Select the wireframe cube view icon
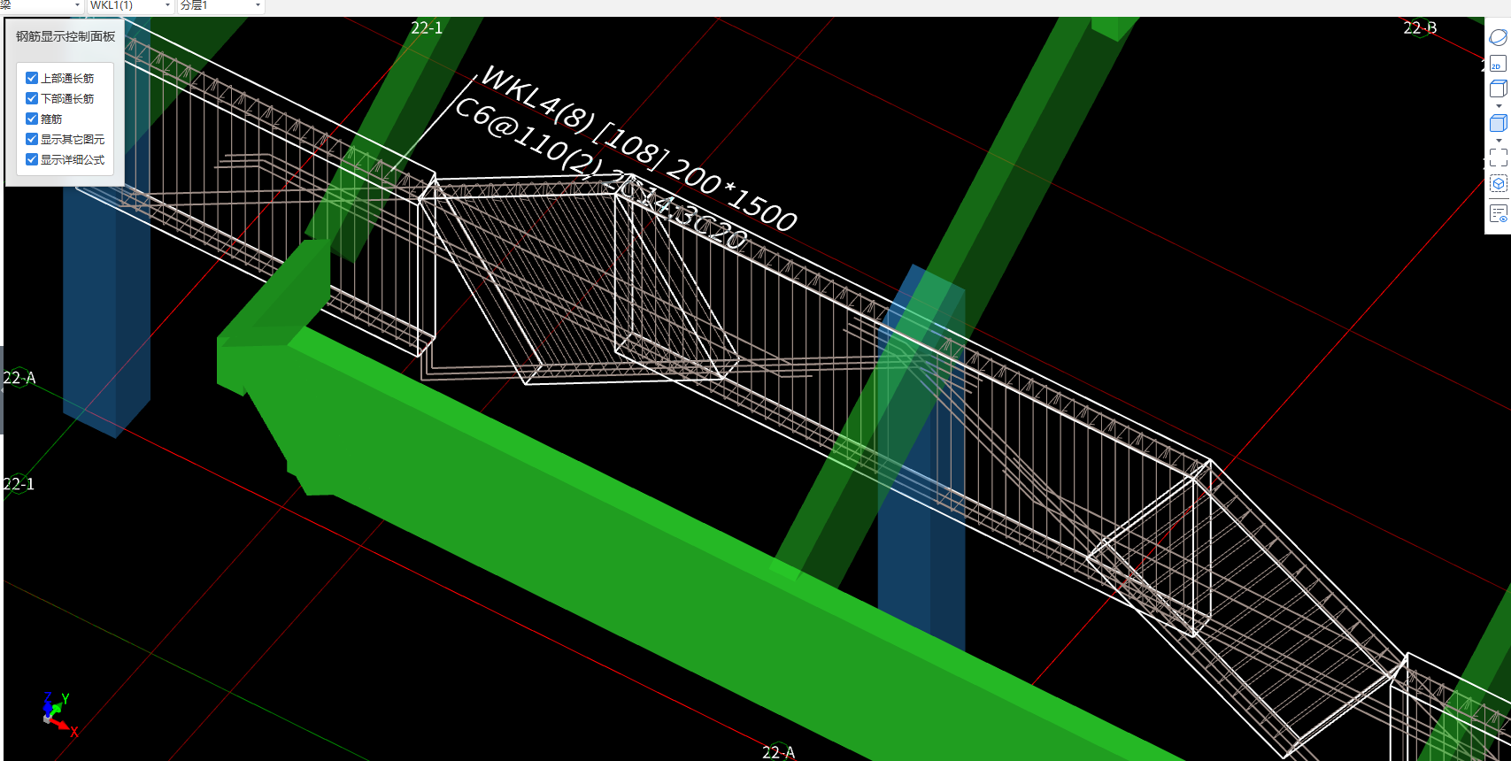The width and height of the screenshot is (1511, 761). 1498,88
